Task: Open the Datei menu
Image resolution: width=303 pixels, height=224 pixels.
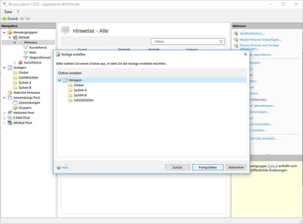Action: (8, 12)
